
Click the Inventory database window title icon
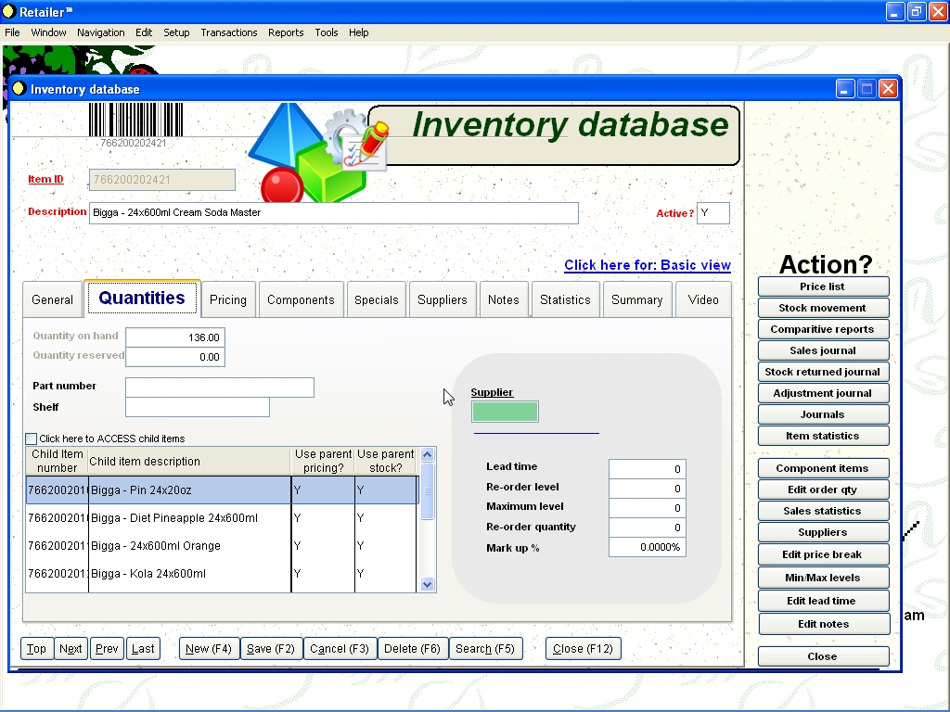click(19, 89)
